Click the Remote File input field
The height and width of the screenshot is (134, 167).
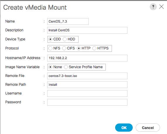point(87,76)
